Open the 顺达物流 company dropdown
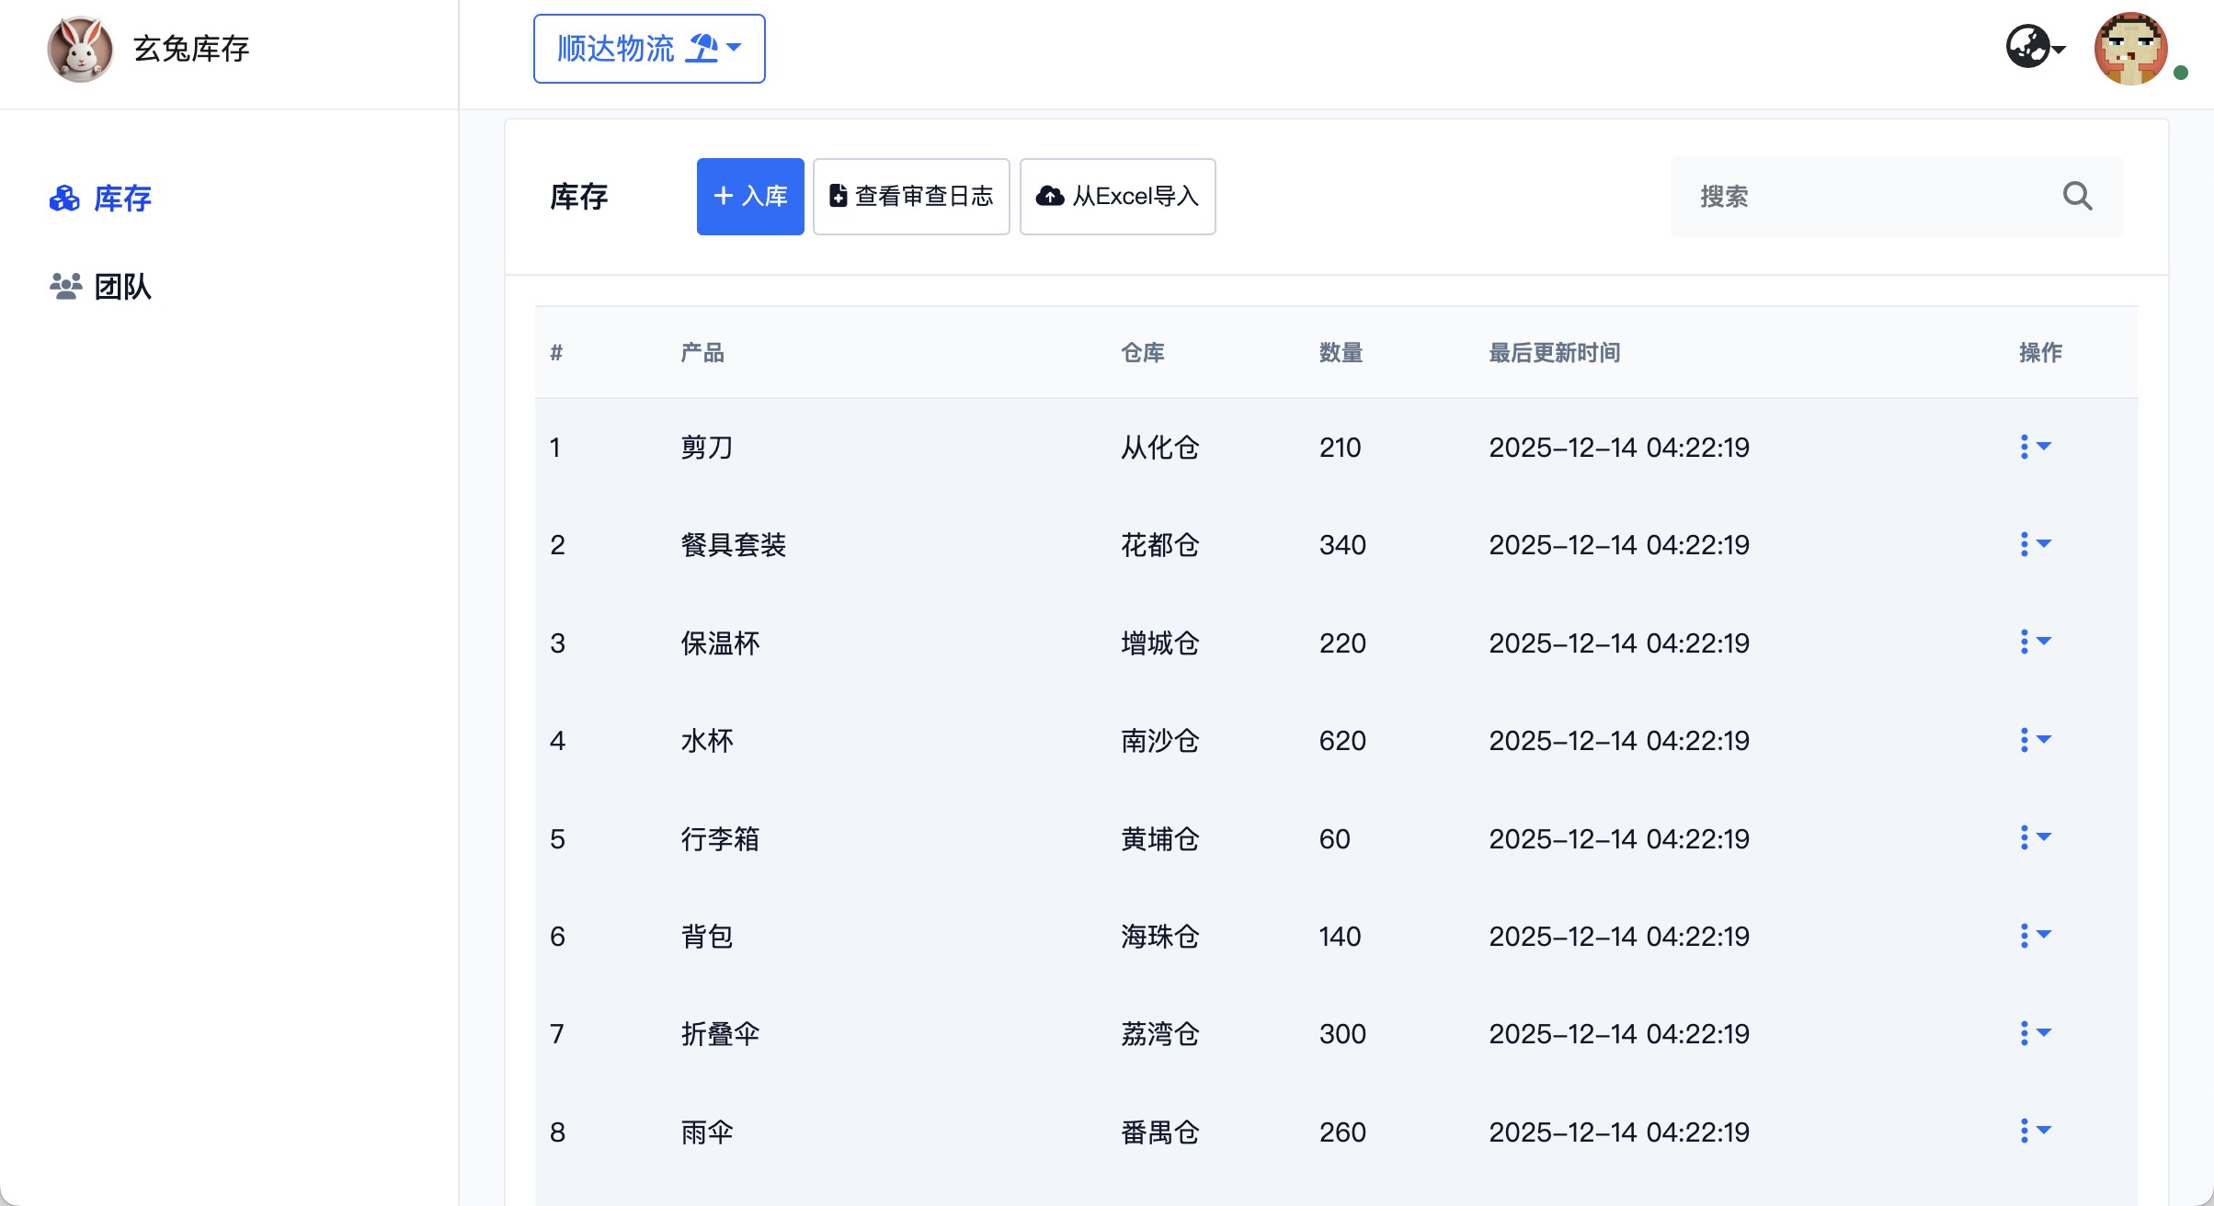Image resolution: width=2214 pixels, height=1206 pixels. pos(648,49)
